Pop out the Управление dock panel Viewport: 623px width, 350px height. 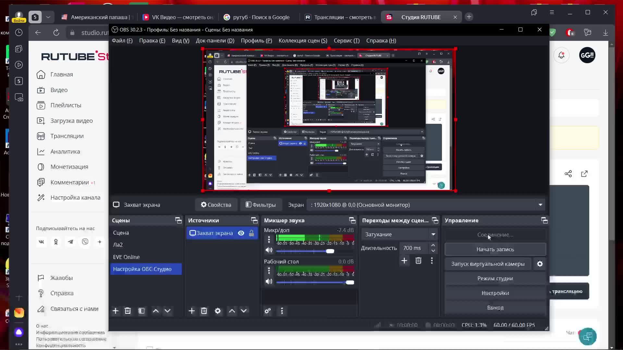(x=544, y=221)
